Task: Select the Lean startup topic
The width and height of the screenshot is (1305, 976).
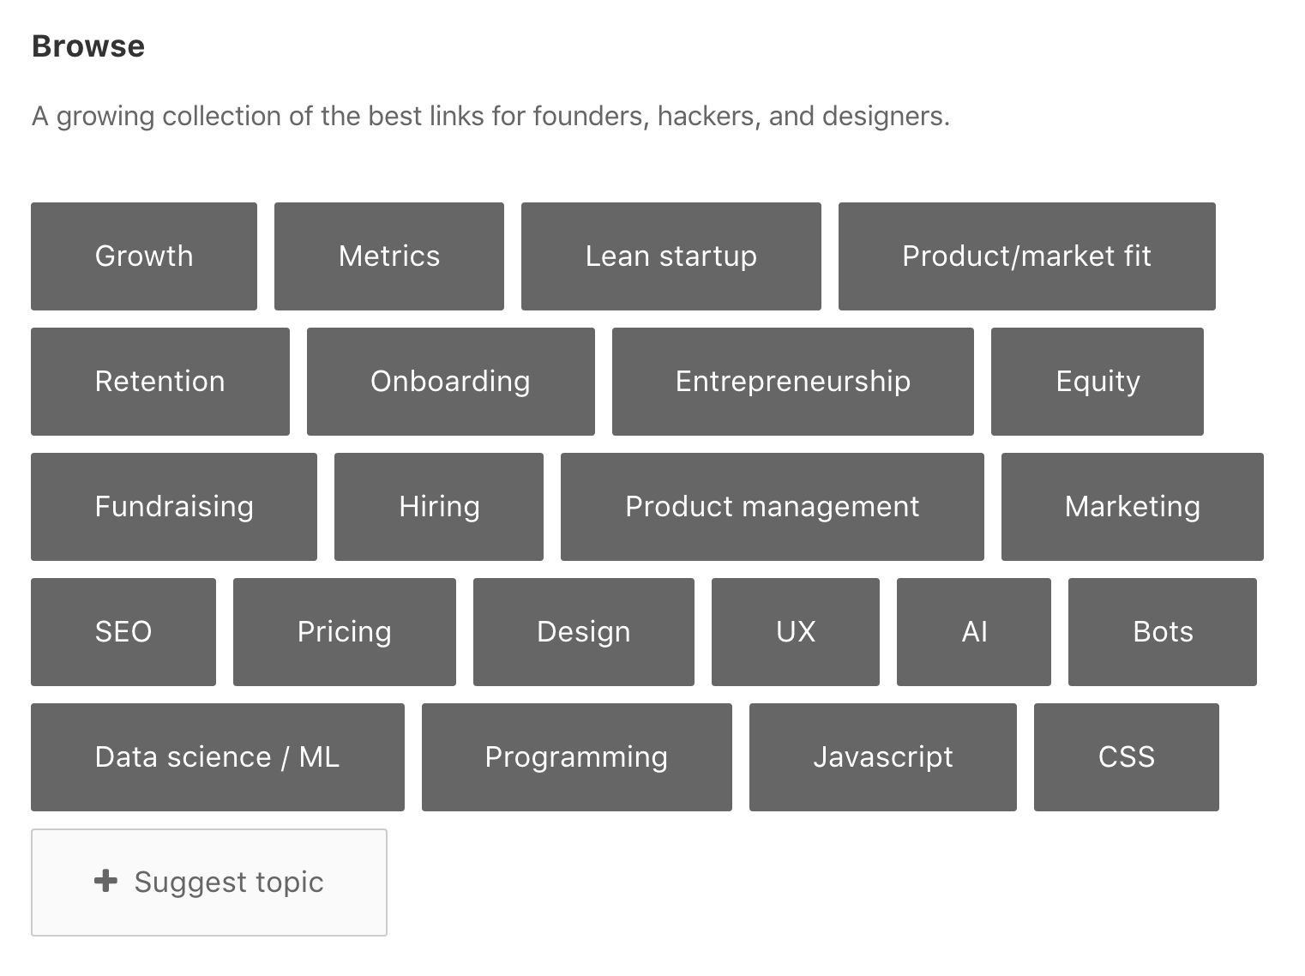Action: point(671,256)
